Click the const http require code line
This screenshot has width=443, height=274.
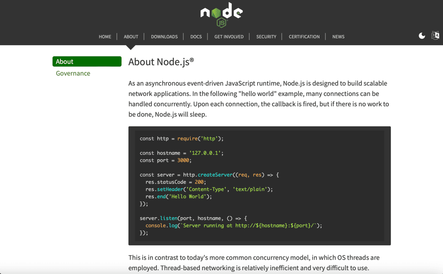coord(181,139)
